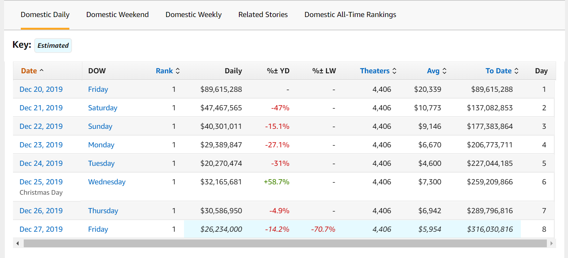Open the Dec 25, 2019 date link
Image resolution: width=568 pixels, height=258 pixels.
pyautogui.click(x=41, y=182)
